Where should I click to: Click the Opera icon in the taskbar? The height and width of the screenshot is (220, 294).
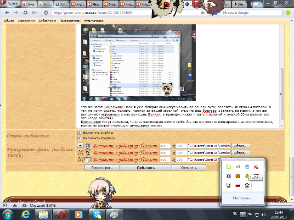(60, 214)
